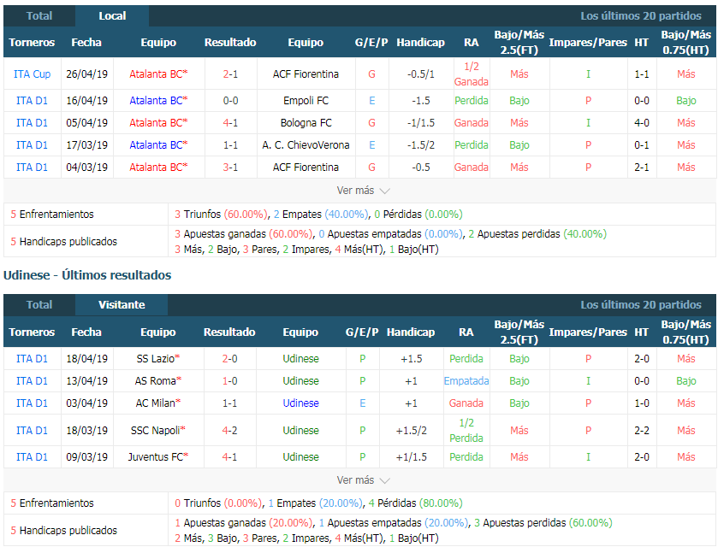The width and height of the screenshot is (718, 547).
Task: Open ITA D1 link in the 13/04/19 row
Action: [32, 381]
